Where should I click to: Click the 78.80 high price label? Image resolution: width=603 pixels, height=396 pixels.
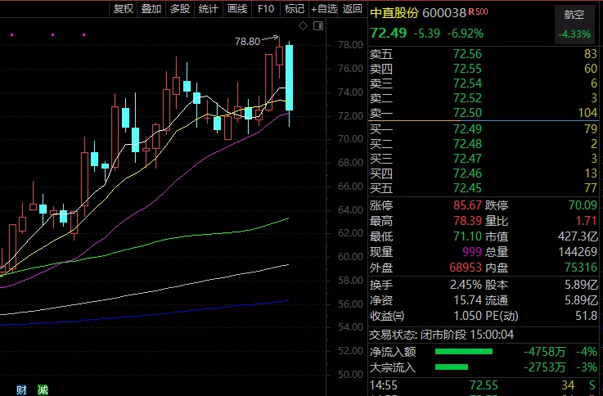tap(247, 41)
